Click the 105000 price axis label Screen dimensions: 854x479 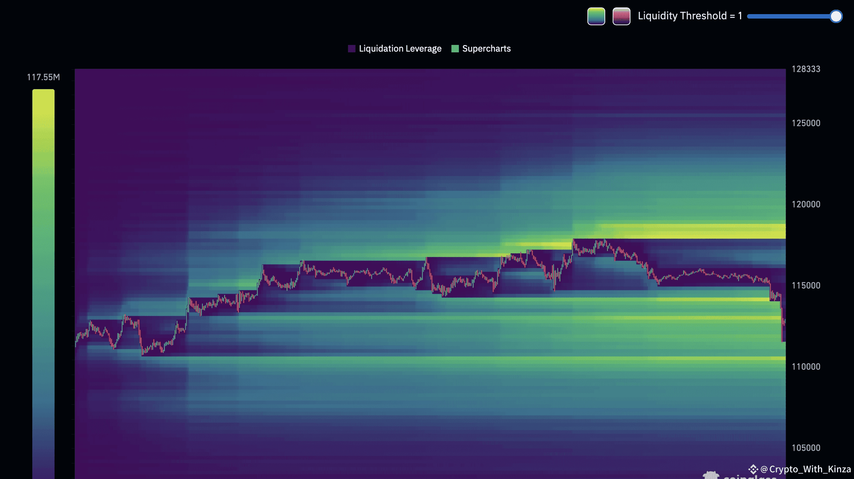pyautogui.click(x=806, y=448)
